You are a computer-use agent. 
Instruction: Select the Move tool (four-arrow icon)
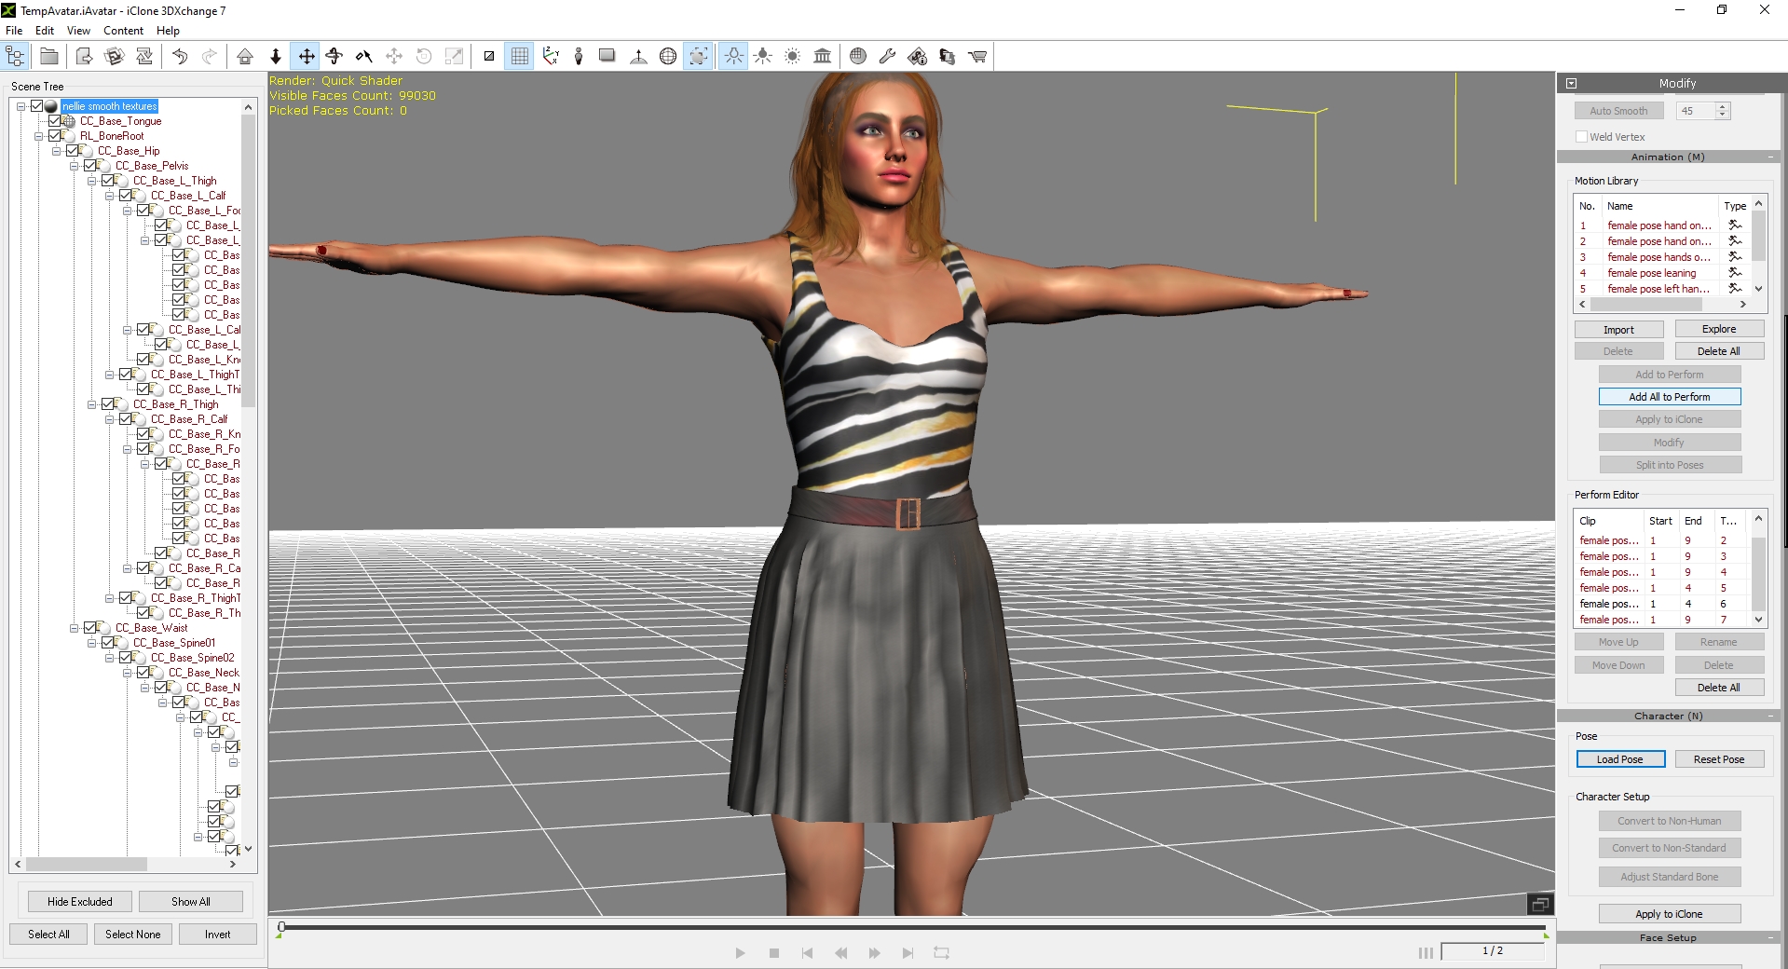point(306,57)
